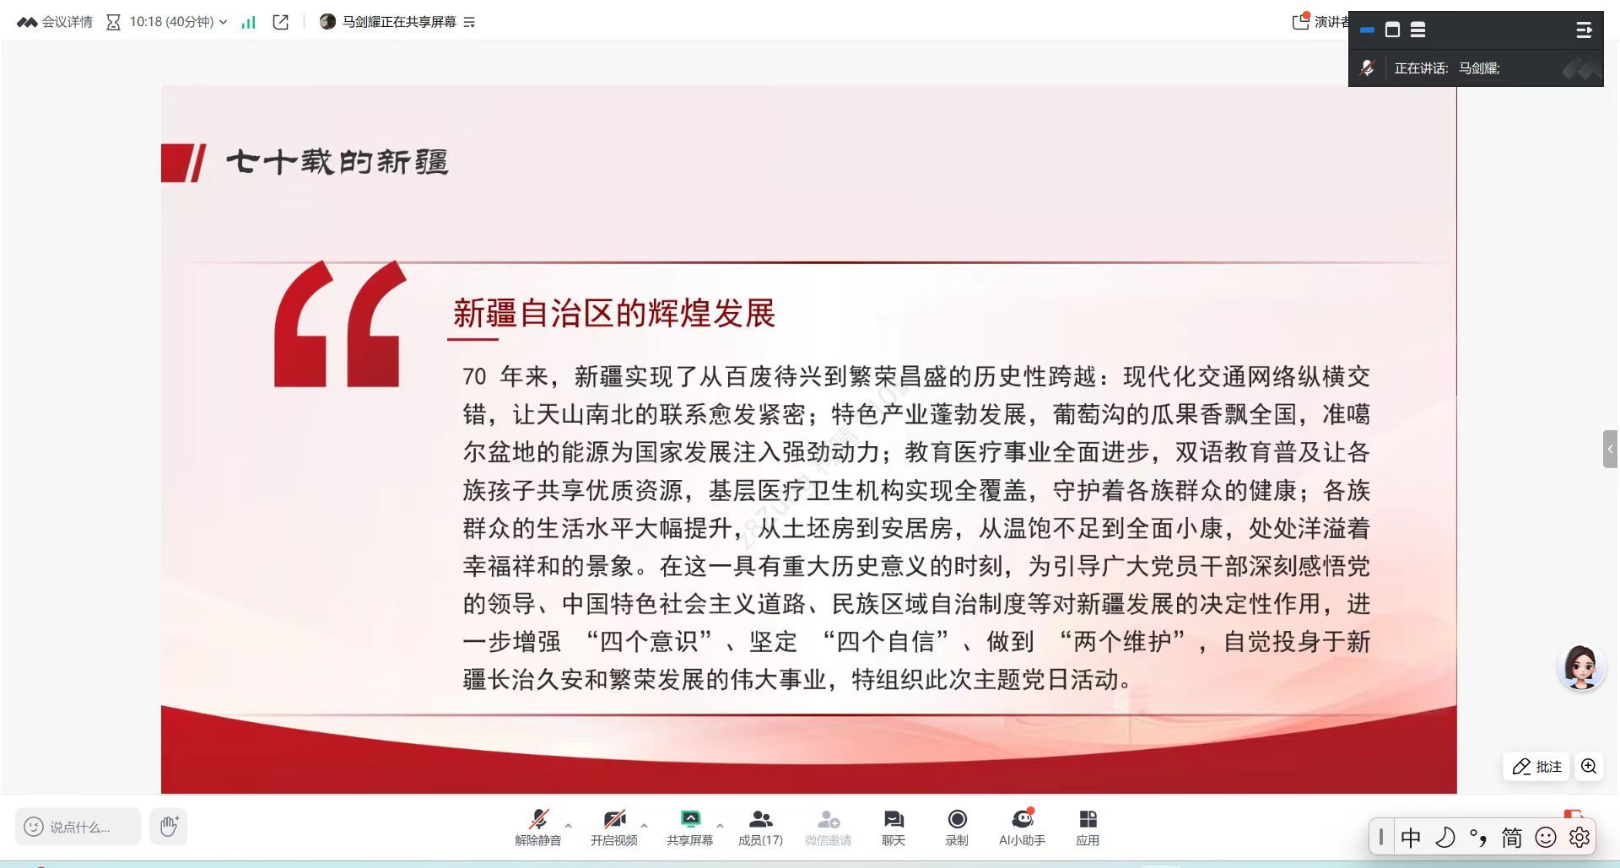The width and height of the screenshot is (1620, 868).
Task: Open 会议详情 meeting details
Action: [x=56, y=22]
